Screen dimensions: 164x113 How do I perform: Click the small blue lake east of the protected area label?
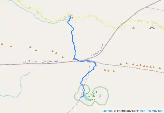tap(100, 96)
